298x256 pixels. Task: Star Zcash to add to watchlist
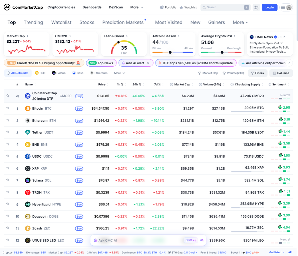tap(8, 228)
